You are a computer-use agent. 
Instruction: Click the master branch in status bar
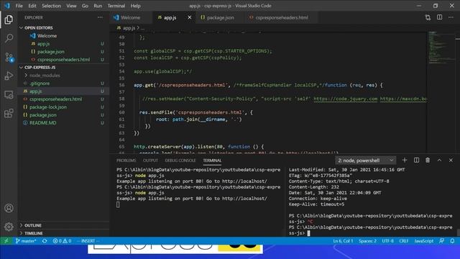26,241
